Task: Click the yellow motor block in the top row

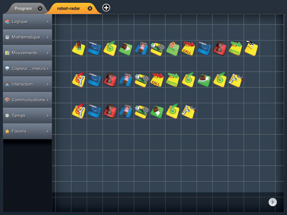Action: pos(157,49)
